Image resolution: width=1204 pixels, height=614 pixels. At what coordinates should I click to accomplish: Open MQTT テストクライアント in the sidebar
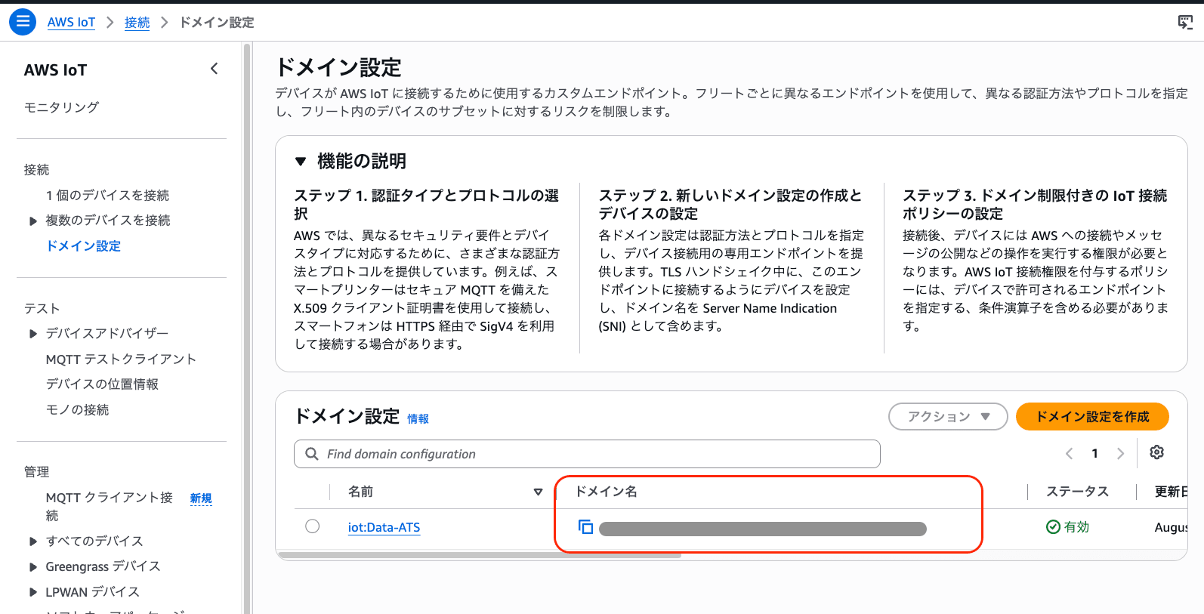pyautogui.click(x=121, y=359)
